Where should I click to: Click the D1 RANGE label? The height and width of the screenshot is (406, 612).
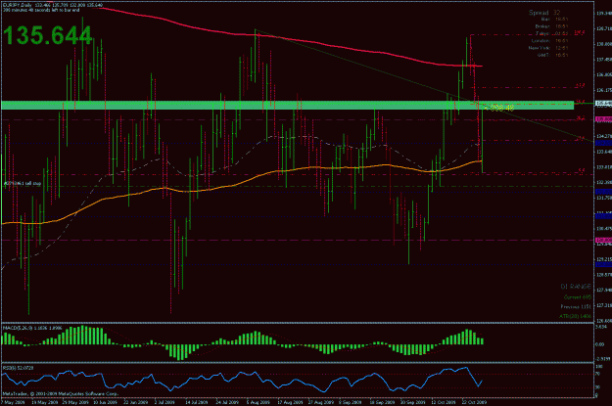pos(576,287)
